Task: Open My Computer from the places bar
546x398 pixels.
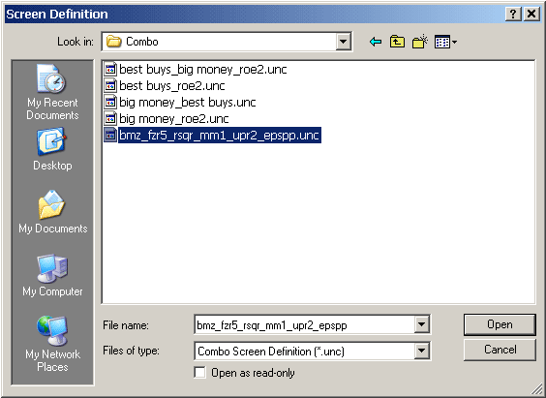Action: coord(52,275)
